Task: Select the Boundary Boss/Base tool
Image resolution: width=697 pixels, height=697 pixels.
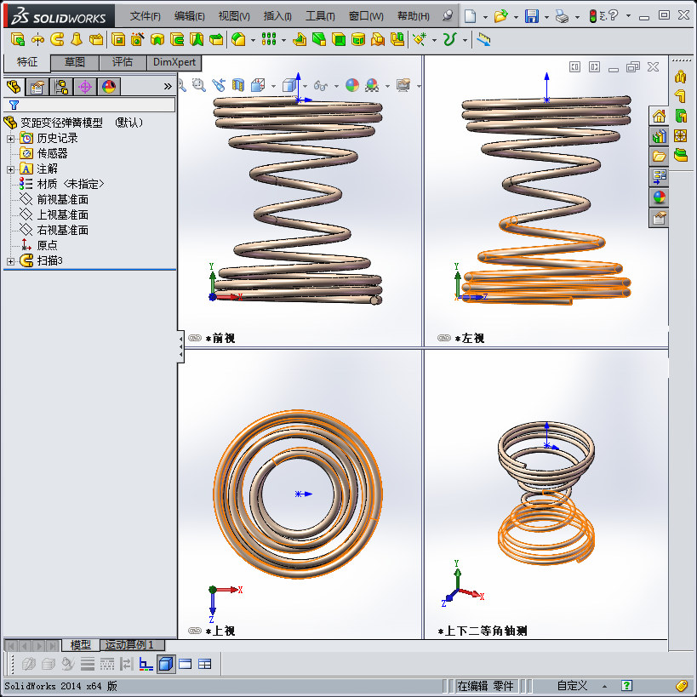Action: [96, 39]
